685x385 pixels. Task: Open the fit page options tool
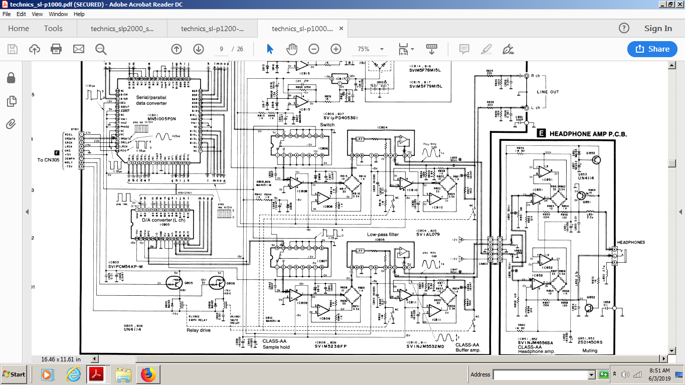point(406,49)
